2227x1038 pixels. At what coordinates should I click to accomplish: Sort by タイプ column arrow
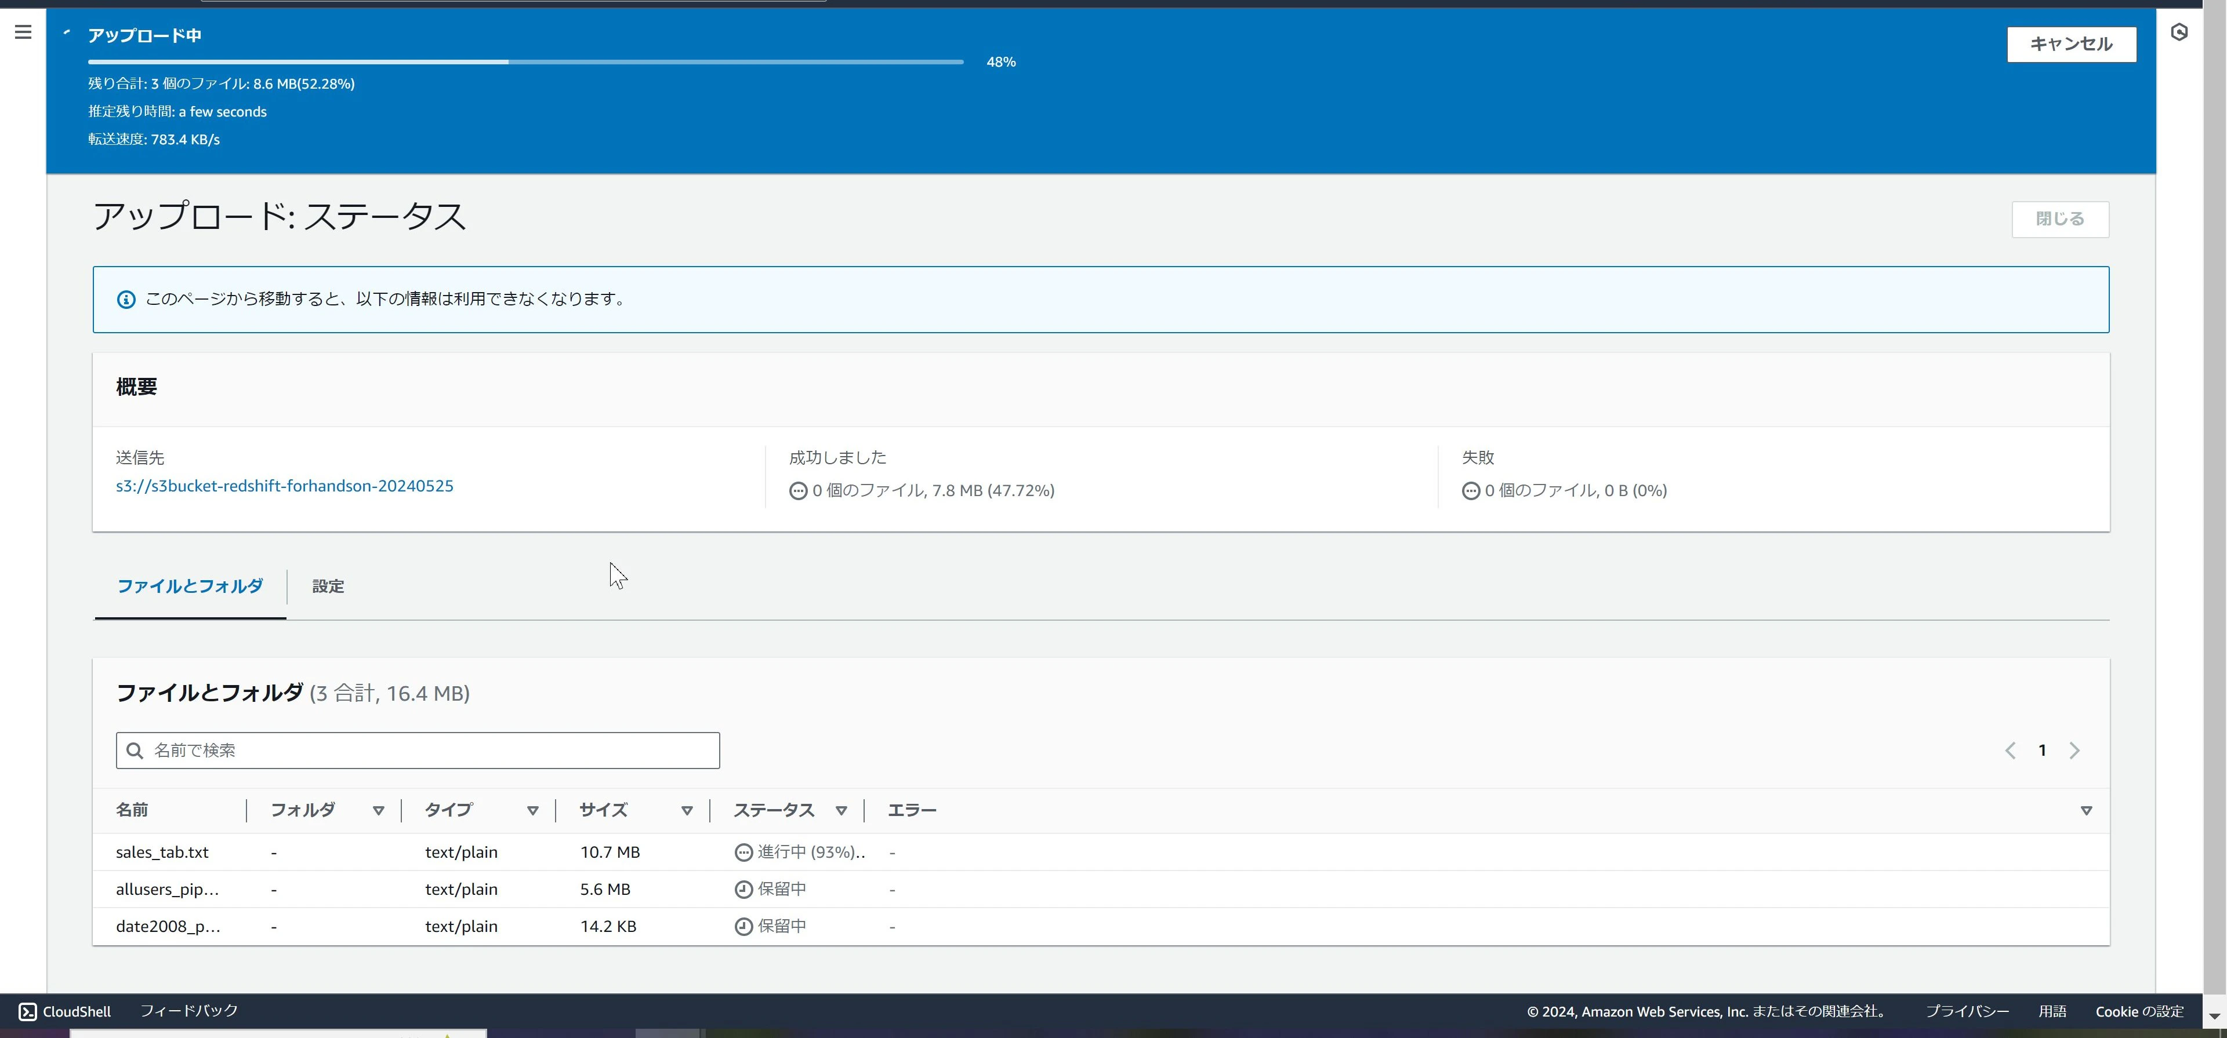pos(532,811)
